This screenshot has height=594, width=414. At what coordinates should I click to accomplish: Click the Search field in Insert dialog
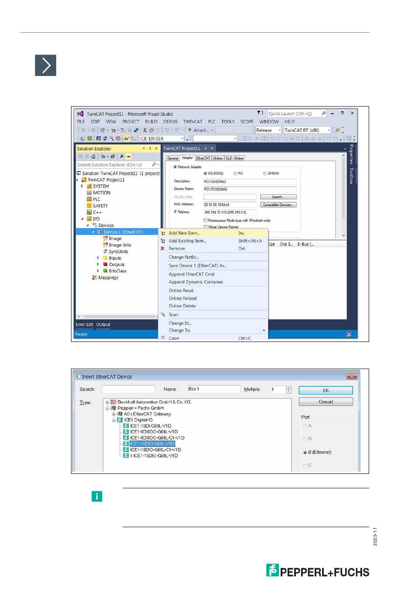point(129,389)
